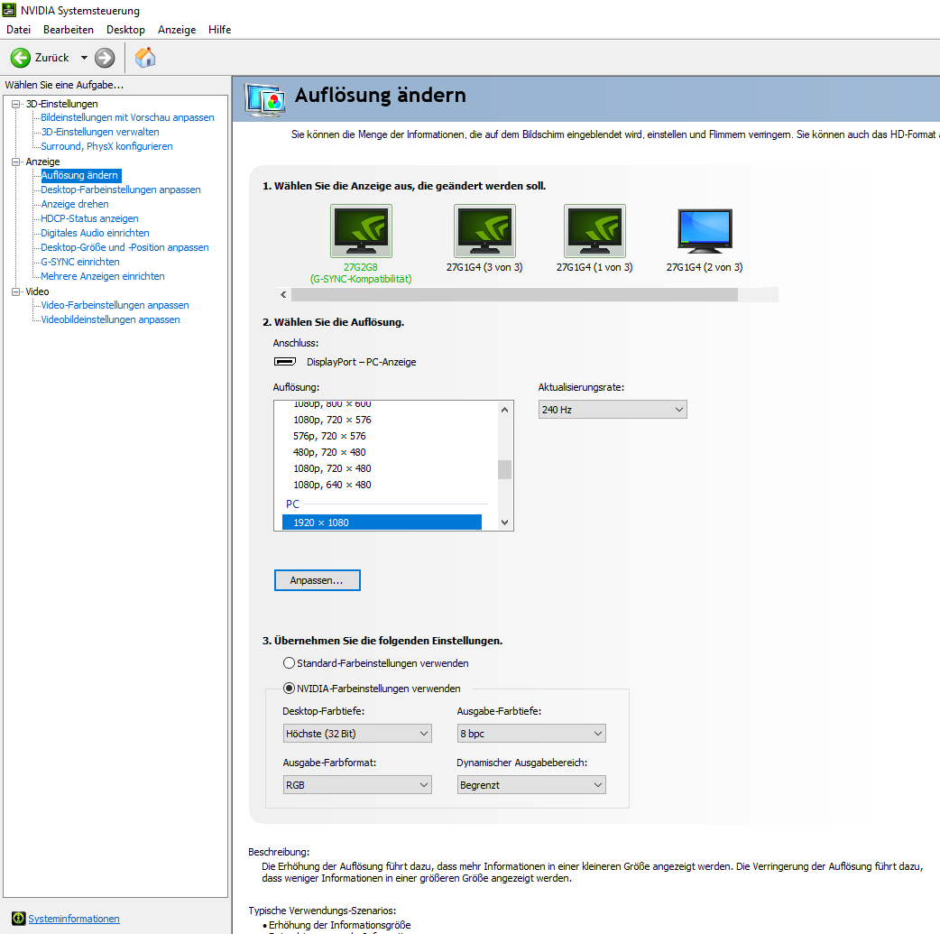Open Desktop-Farbeinstellungen anpassen
The image size is (940, 934).
(121, 190)
